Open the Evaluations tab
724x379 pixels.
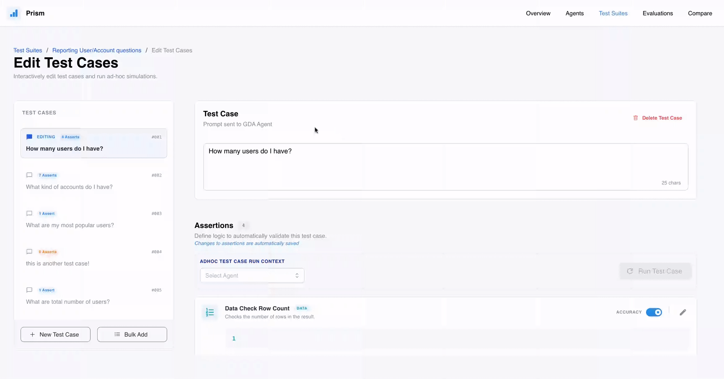tap(658, 13)
